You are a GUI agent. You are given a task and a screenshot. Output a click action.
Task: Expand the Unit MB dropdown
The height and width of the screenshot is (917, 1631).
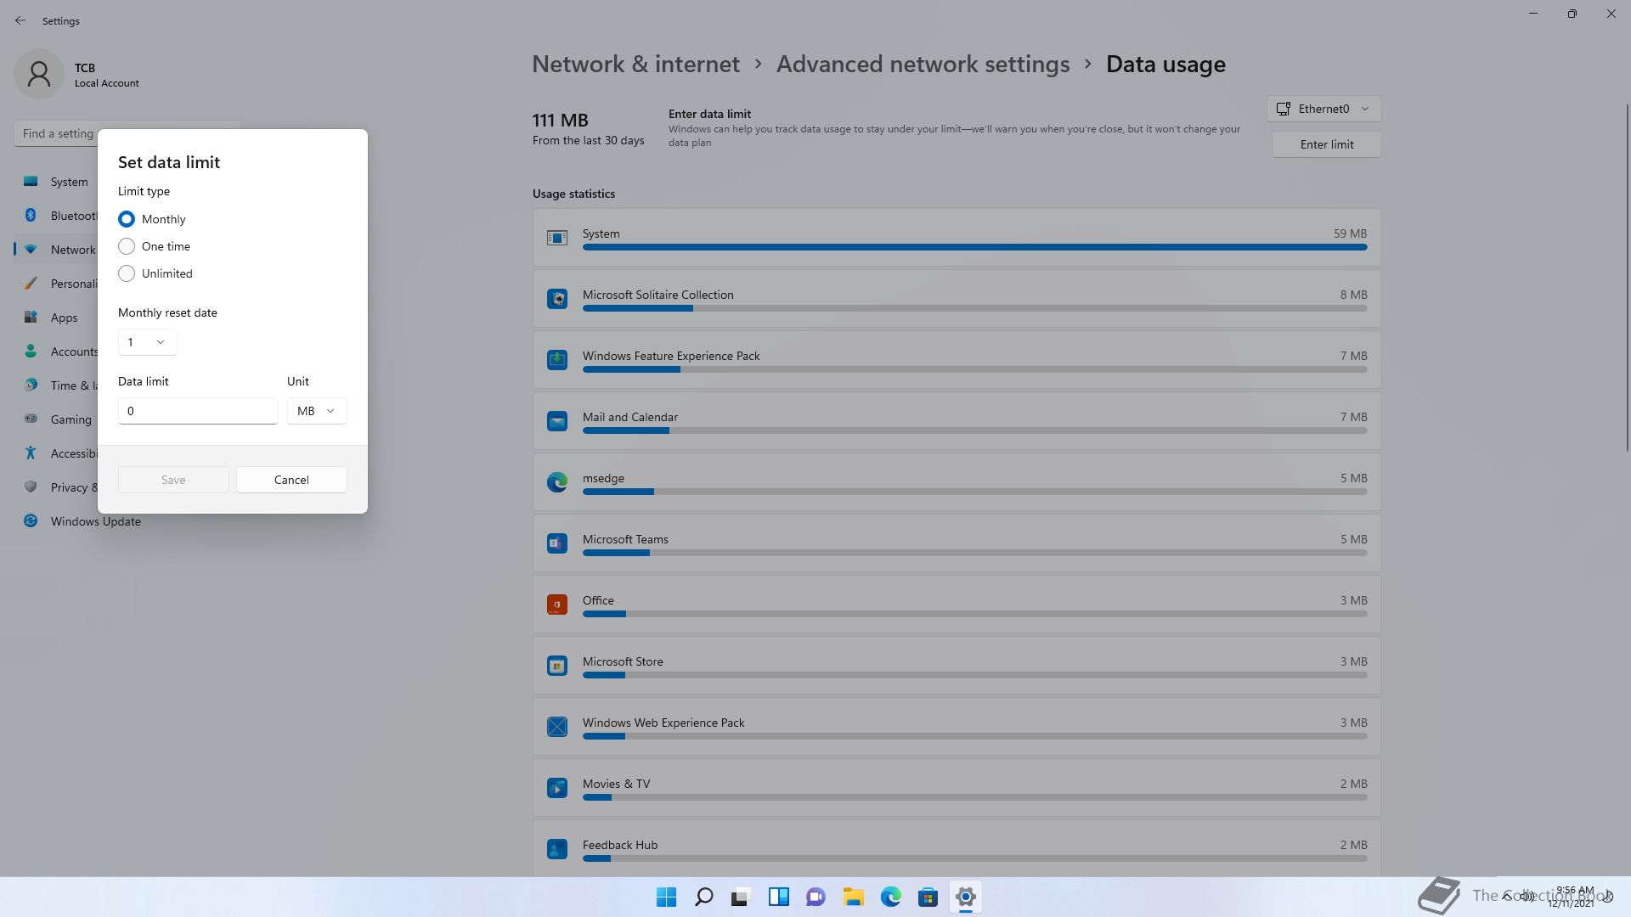317,411
